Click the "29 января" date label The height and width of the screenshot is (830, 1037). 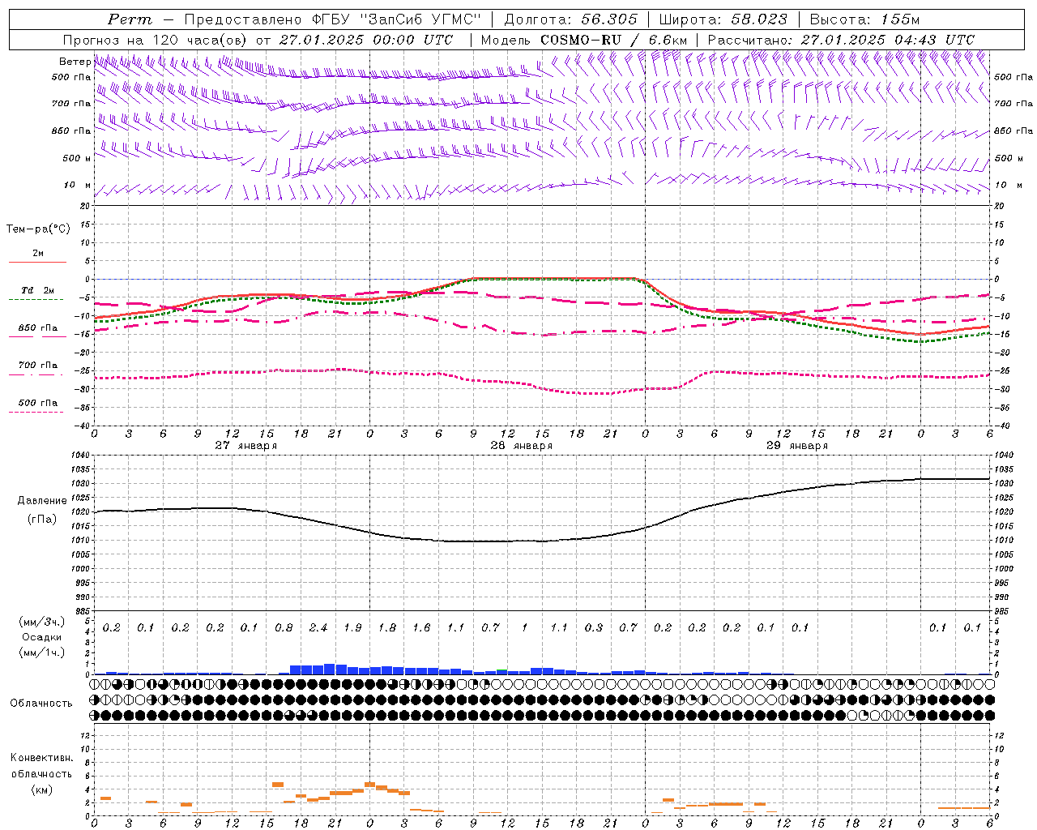tap(796, 446)
